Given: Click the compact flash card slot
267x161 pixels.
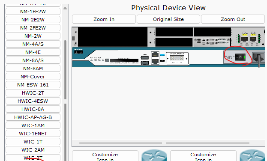Looking at the screenshot, I should click(124, 60).
